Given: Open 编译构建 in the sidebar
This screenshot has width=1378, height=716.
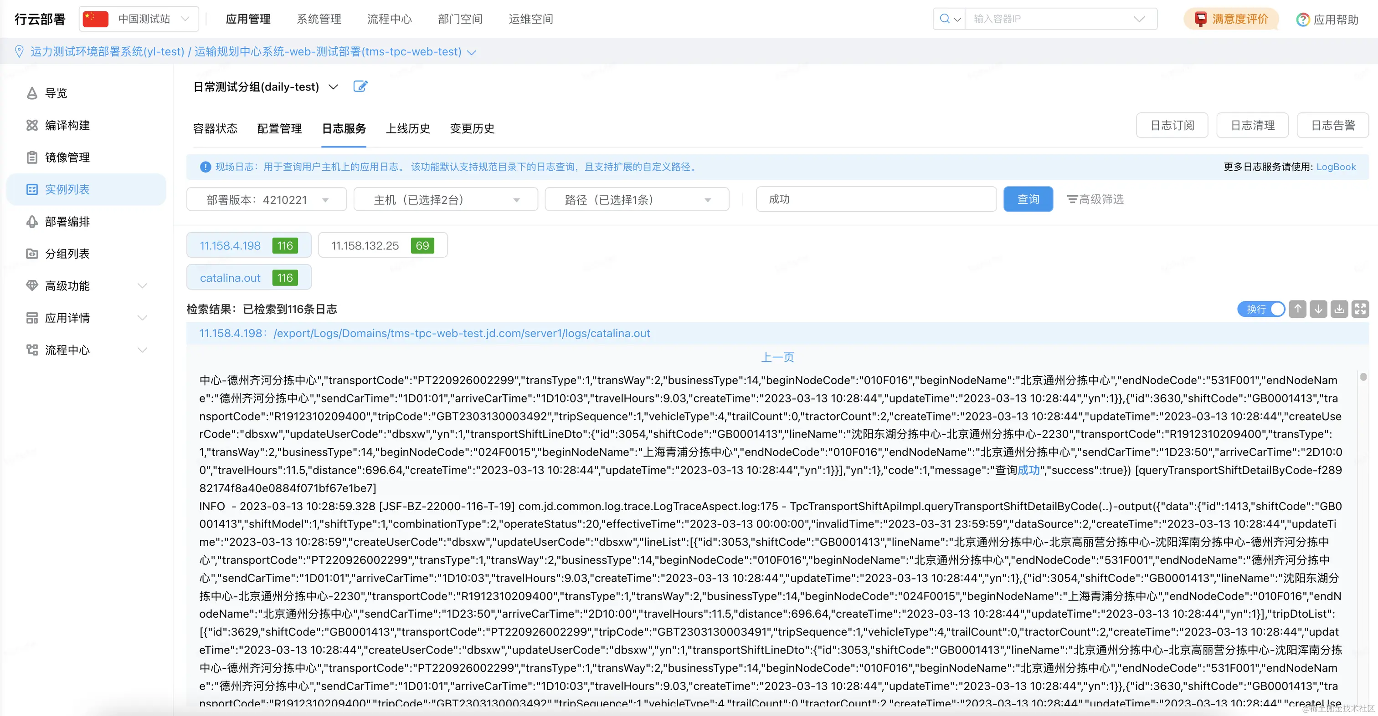Looking at the screenshot, I should click(x=67, y=125).
